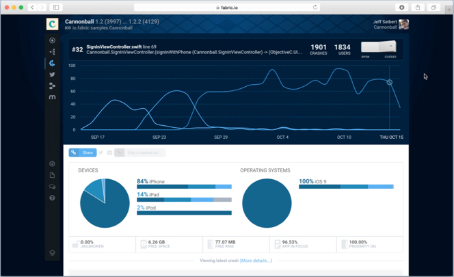This screenshot has width=454, height=277.
Task: Click the 96.53% app in focus stat
Action: click(x=303, y=244)
